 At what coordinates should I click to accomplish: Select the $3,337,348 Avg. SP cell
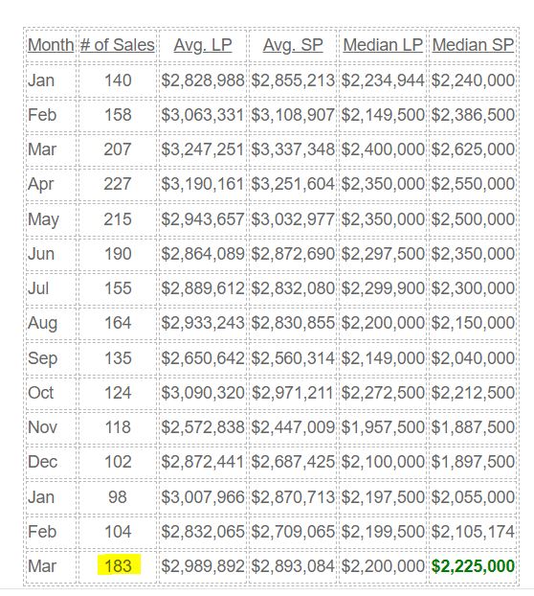pyautogui.click(x=293, y=149)
